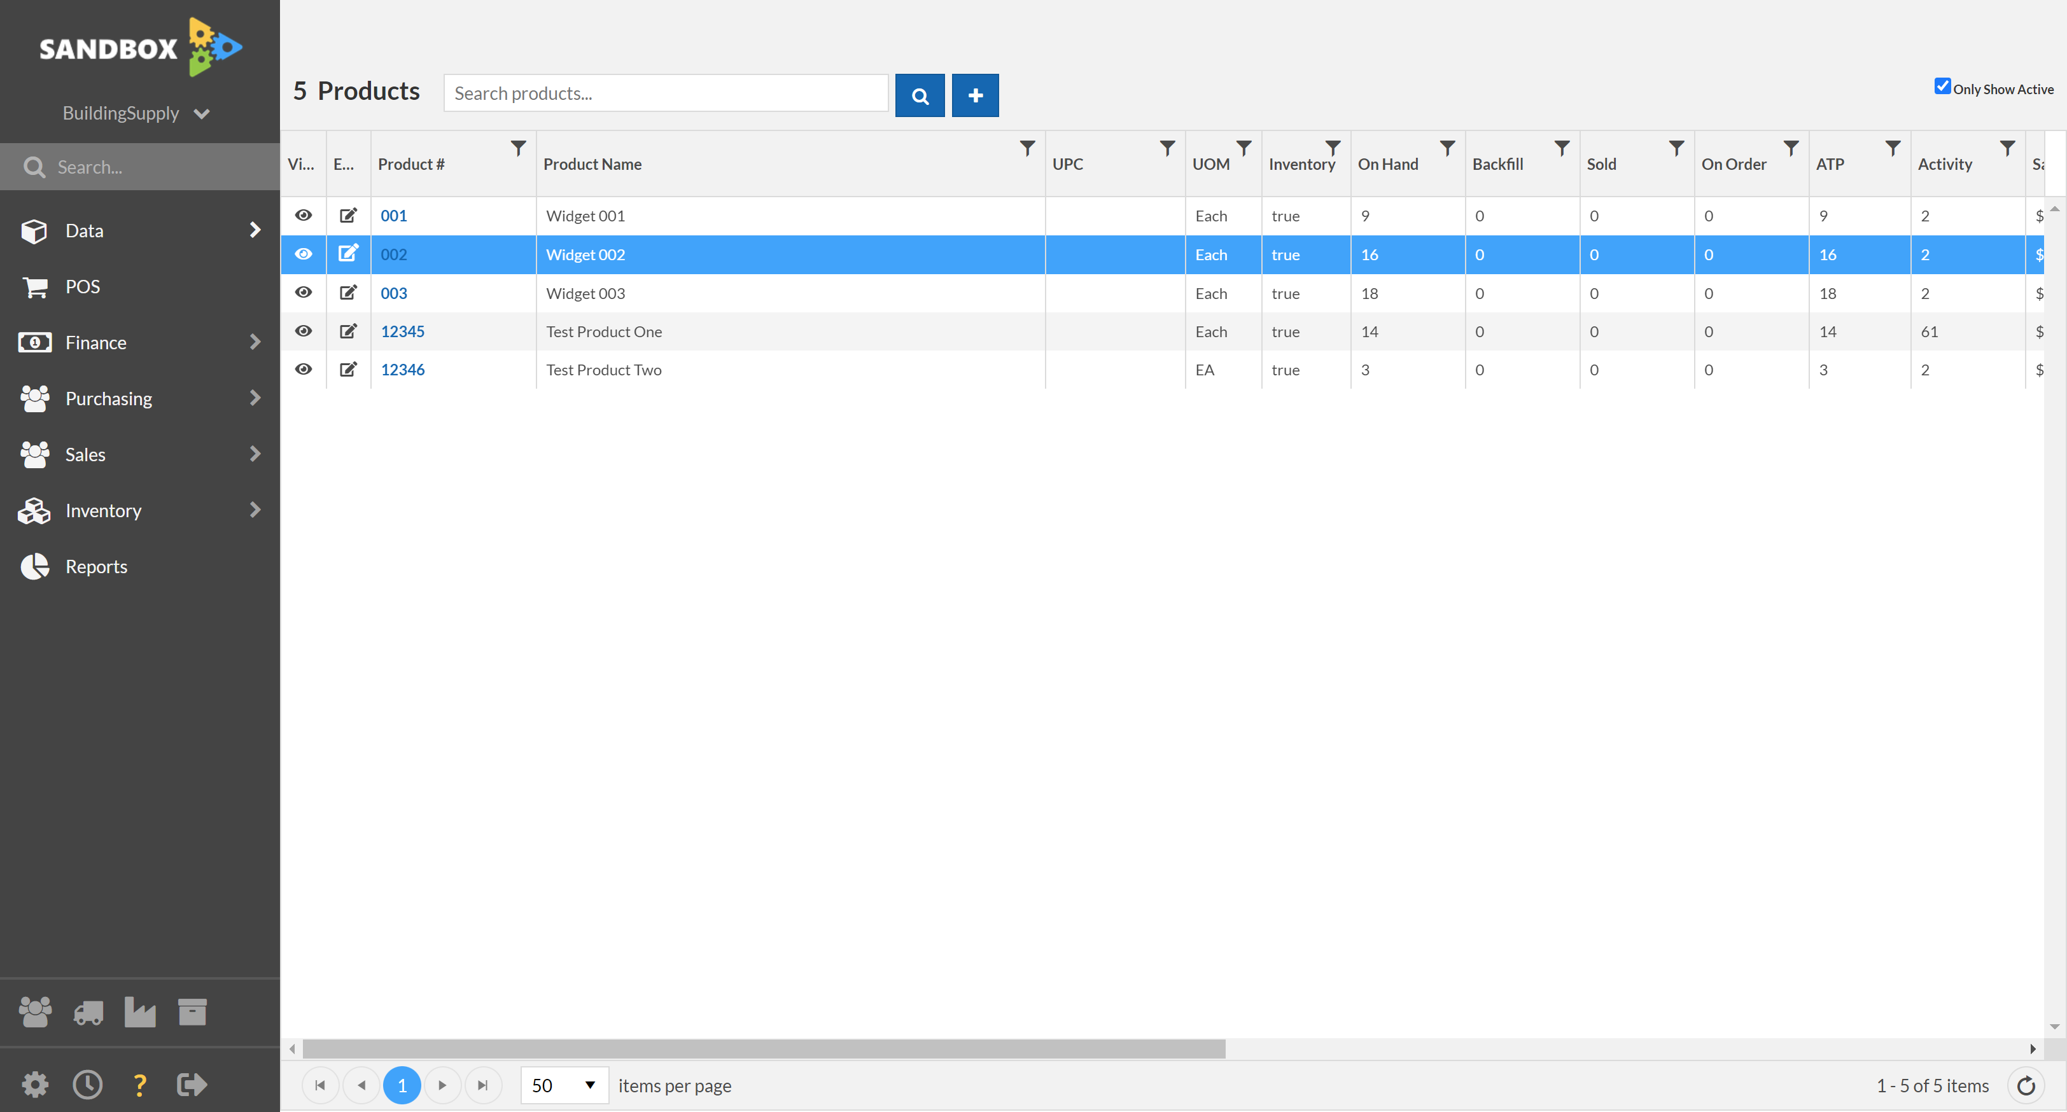Expand the Purchasing menu chevron

255,398
